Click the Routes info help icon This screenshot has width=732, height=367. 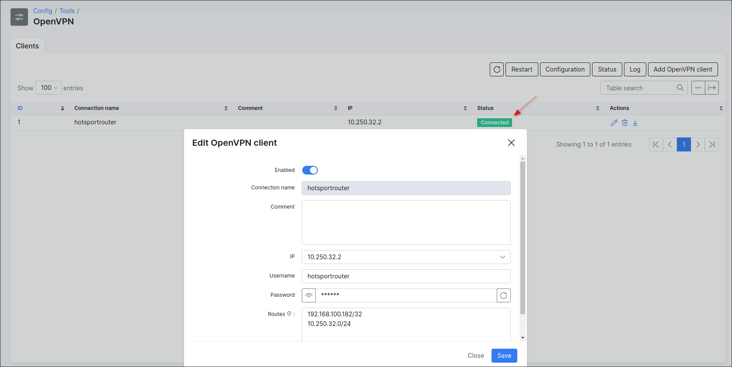tap(289, 314)
